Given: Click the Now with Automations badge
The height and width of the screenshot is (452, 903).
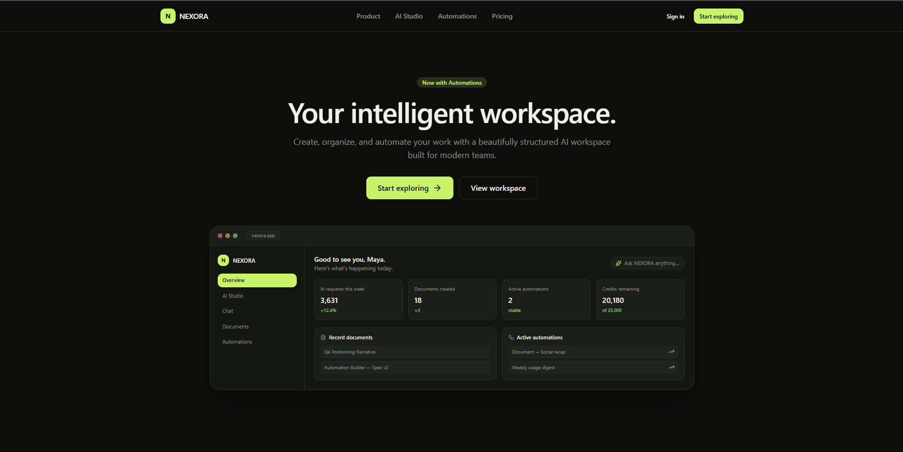Looking at the screenshot, I should [452, 82].
